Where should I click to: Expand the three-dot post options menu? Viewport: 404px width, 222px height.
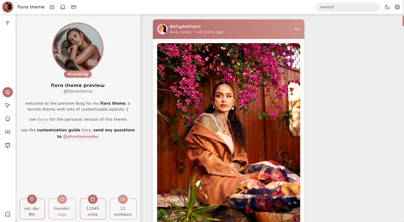(x=297, y=29)
